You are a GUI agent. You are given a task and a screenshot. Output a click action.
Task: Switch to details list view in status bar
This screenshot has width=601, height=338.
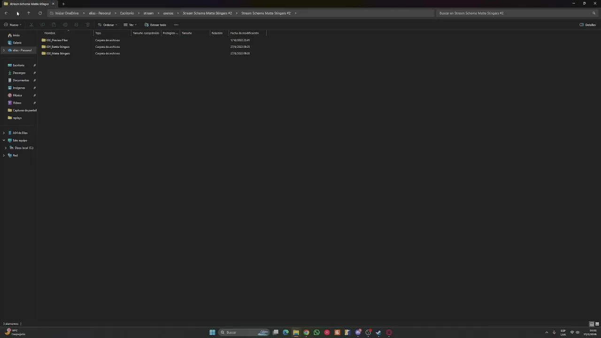pyautogui.click(x=592, y=324)
